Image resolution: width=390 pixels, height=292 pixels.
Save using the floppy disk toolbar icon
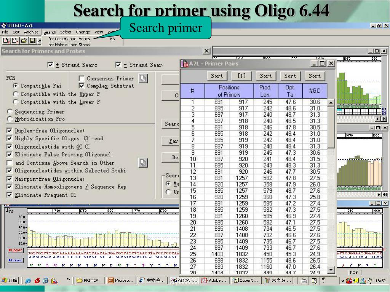tap(33, 41)
